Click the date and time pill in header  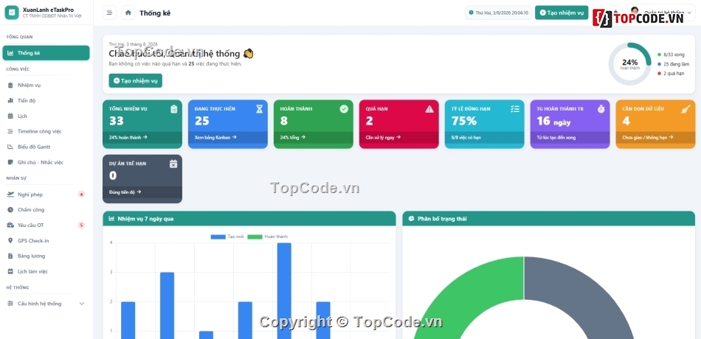pyautogui.click(x=498, y=13)
